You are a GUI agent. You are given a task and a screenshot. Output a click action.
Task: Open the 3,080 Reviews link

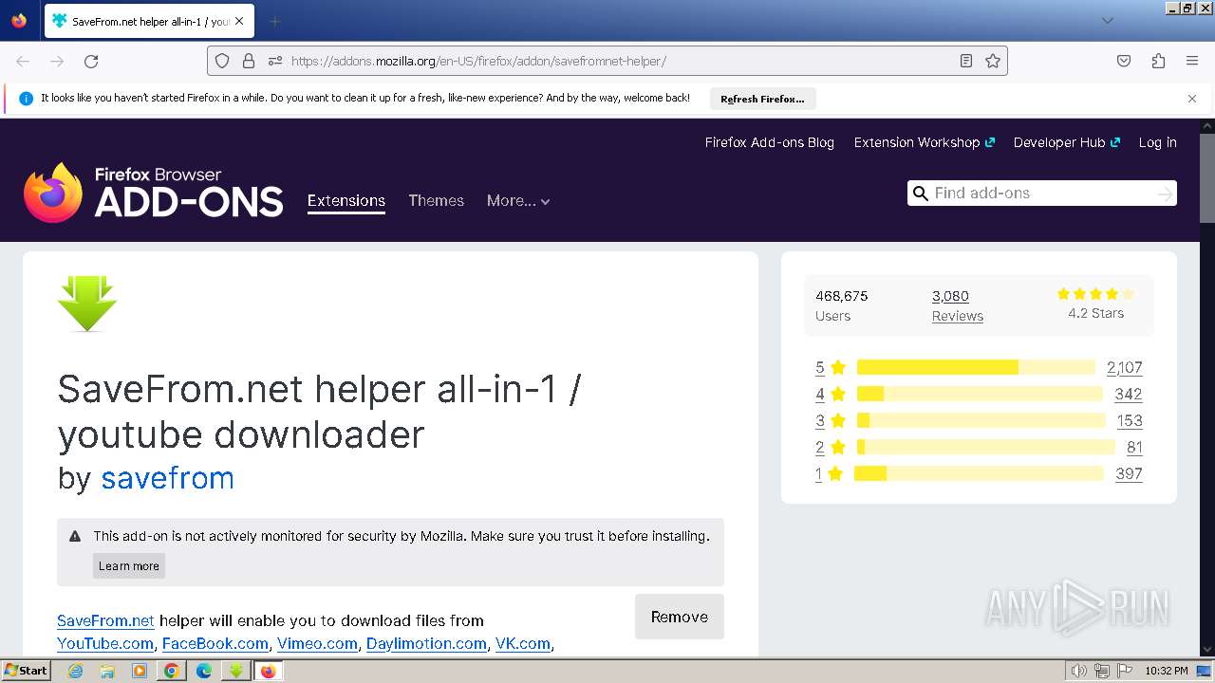coord(957,305)
